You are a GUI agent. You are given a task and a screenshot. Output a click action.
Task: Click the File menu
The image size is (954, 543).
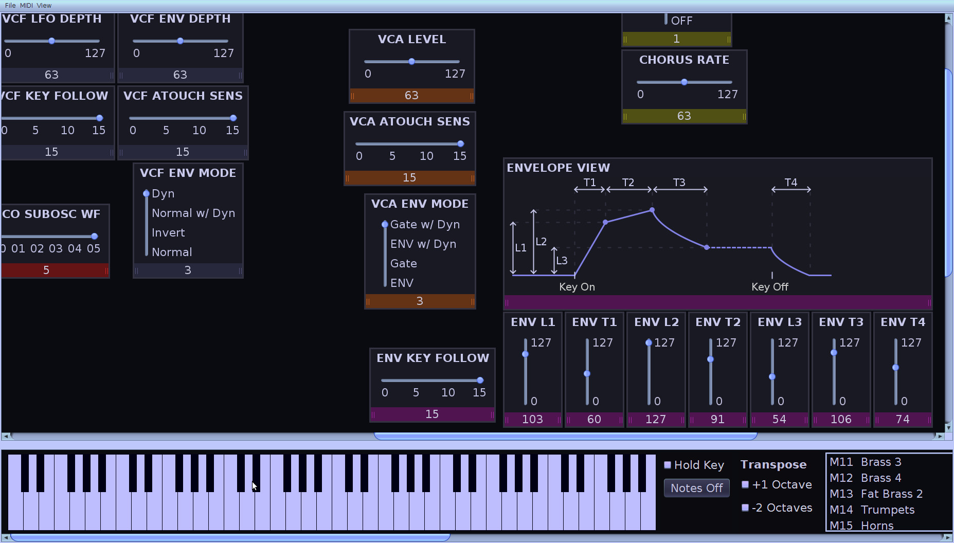point(10,6)
